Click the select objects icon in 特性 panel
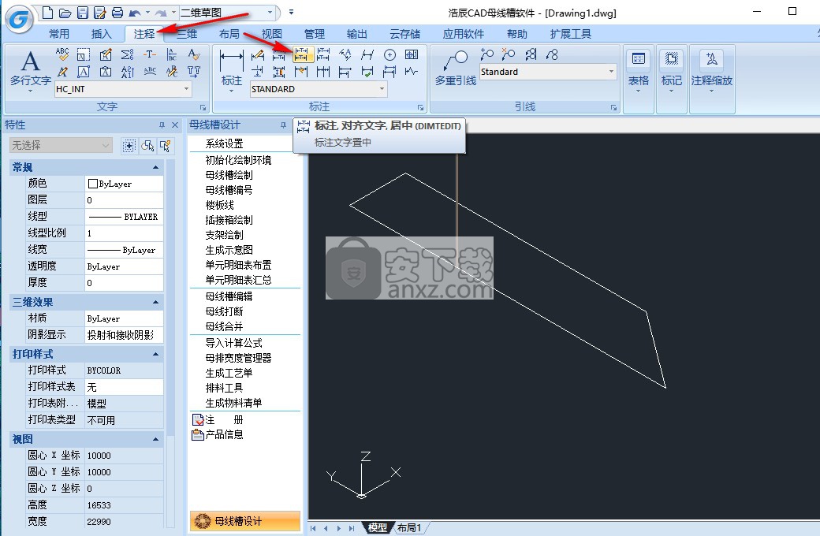 point(148,146)
